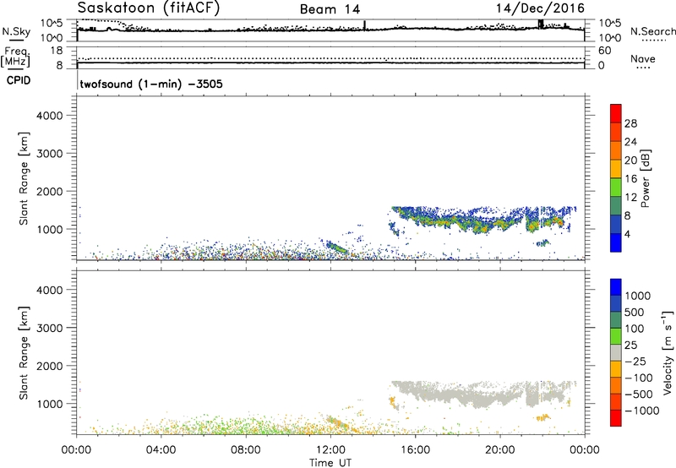This screenshot has width=676, height=468.
Task: Click the "20:00" time tick label
Action: [x=500, y=450]
